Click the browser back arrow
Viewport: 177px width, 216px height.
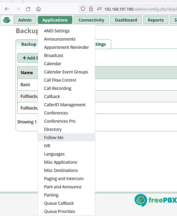point(7,9)
